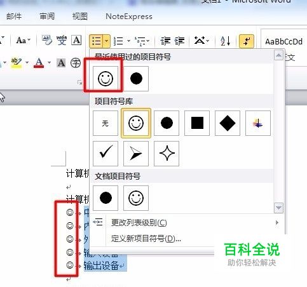Click the phonetic guide wén icon
The image size is (307, 287).
tap(62, 40)
